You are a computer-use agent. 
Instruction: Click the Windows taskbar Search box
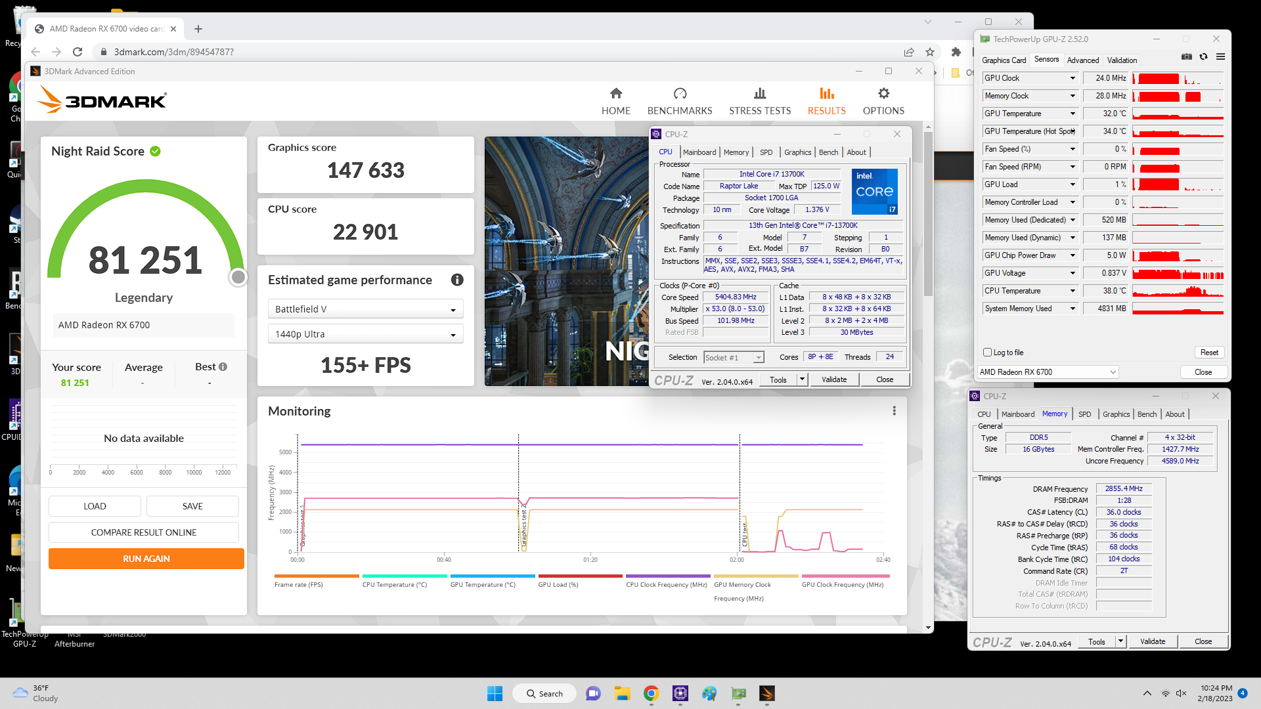[546, 693]
